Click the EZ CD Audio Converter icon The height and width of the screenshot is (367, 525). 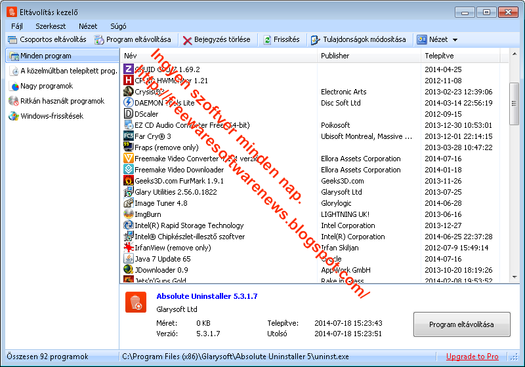pyautogui.click(x=129, y=125)
